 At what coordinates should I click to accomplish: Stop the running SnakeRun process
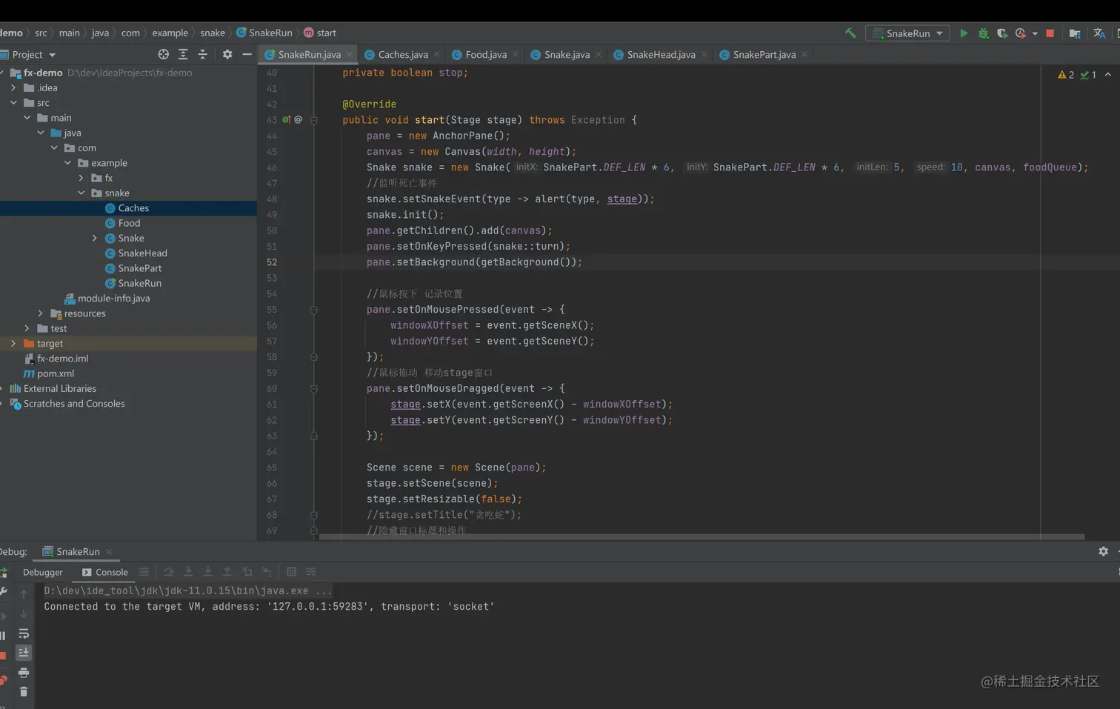pyautogui.click(x=1050, y=33)
